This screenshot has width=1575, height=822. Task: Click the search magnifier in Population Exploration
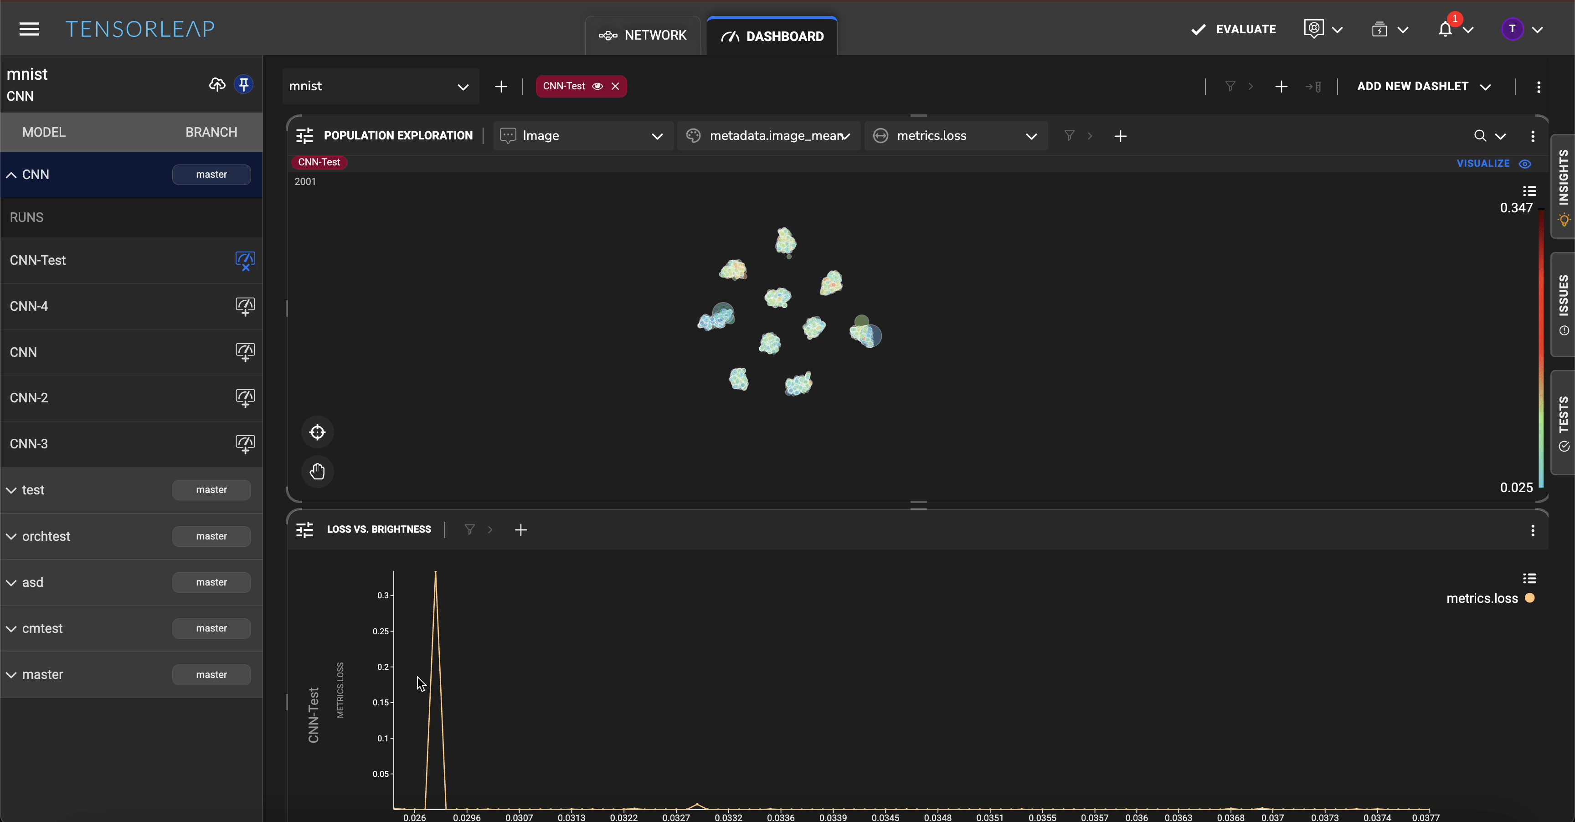pyautogui.click(x=1480, y=136)
